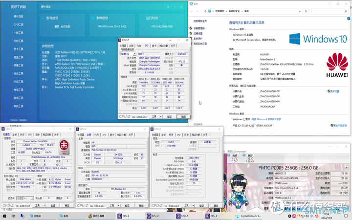Viewport: 352px width, 220px height.
Task: Refresh the System window address bar
Action: pos(306,11)
